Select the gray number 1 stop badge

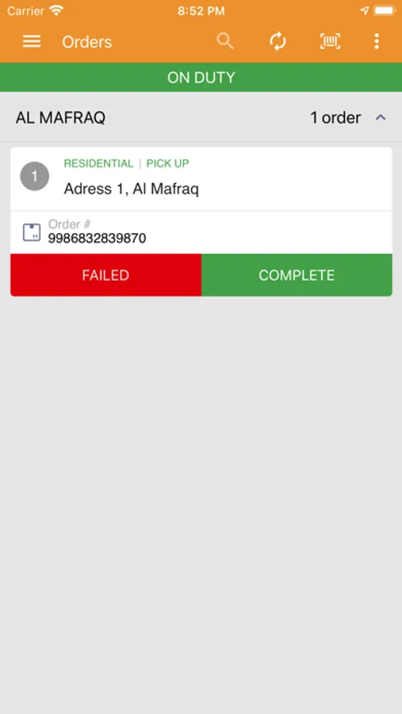[35, 176]
